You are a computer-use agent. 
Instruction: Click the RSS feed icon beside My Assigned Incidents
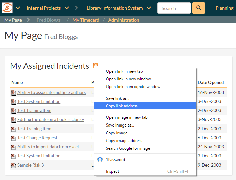coord(96,66)
